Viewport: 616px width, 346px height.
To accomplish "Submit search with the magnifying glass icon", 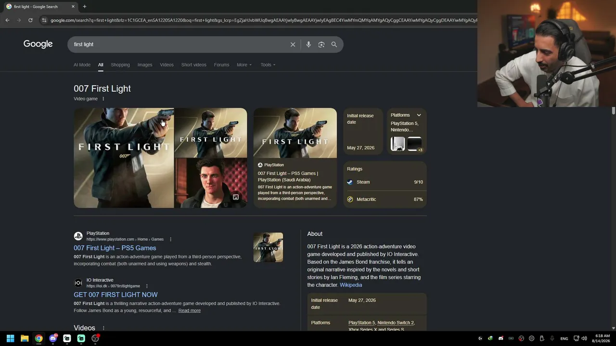I will [334, 44].
